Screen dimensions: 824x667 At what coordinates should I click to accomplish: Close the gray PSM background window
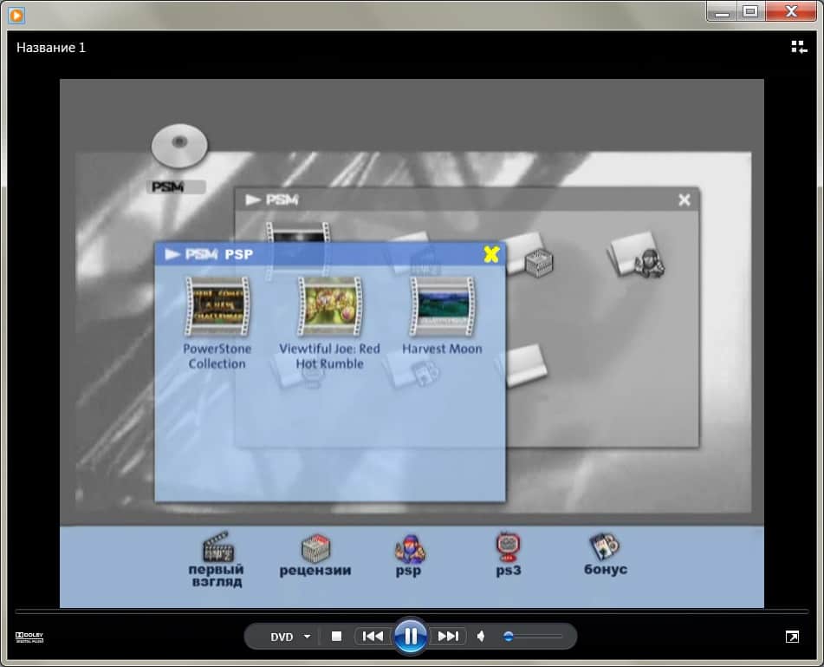(x=685, y=199)
